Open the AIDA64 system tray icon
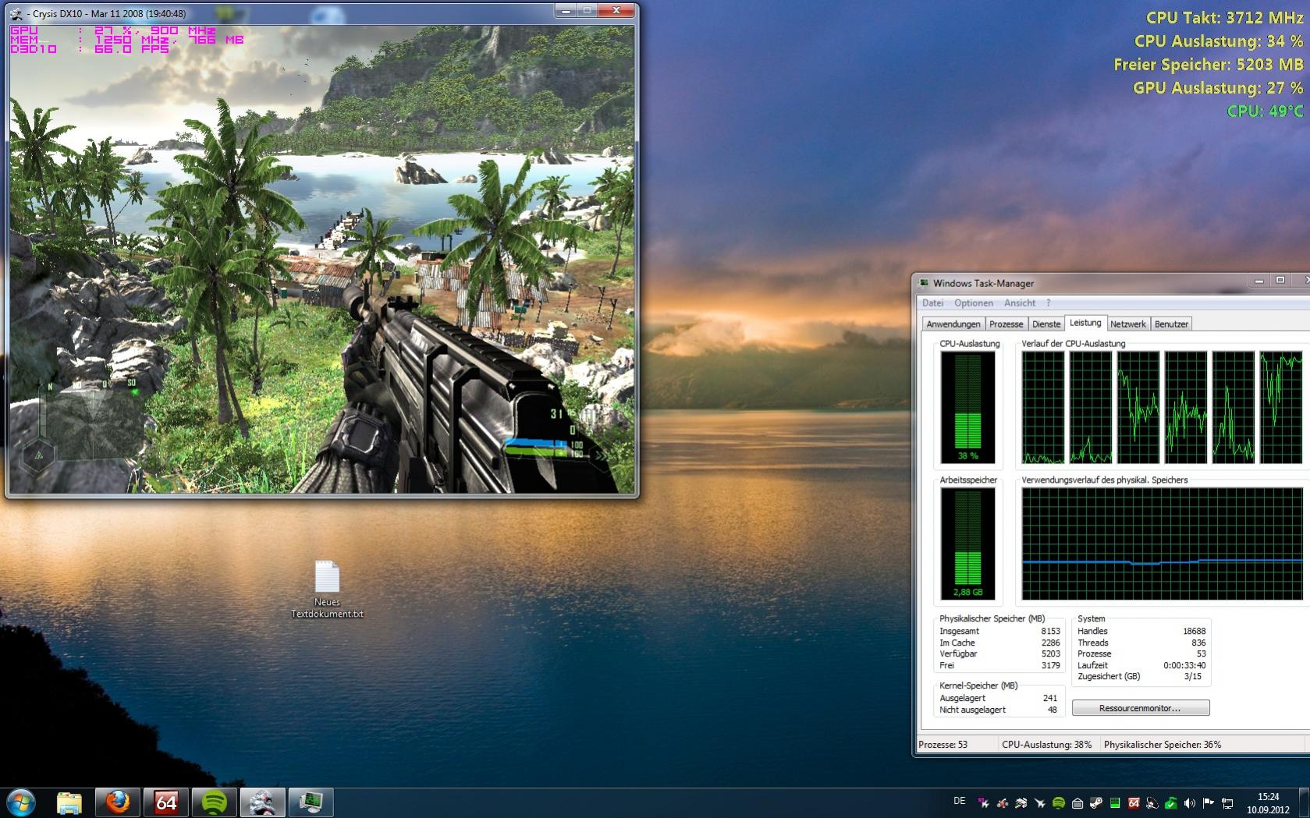Image resolution: width=1310 pixels, height=818 pixels. (1134, 803)
